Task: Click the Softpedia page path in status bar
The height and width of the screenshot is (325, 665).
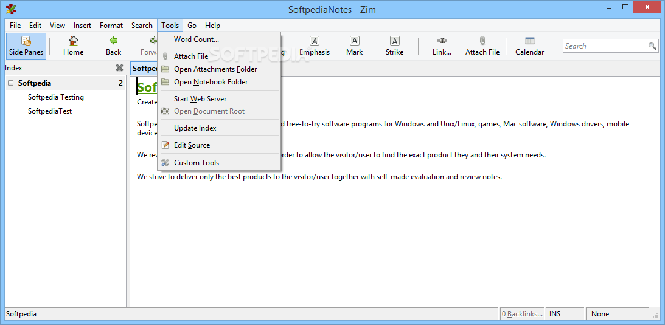Action: point(21,314)
